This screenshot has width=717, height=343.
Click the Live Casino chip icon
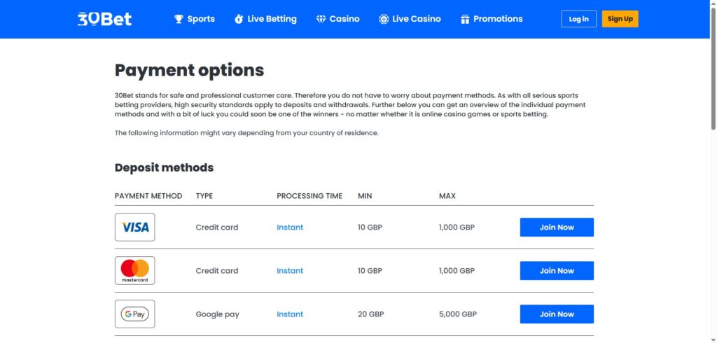click(384, 19)
